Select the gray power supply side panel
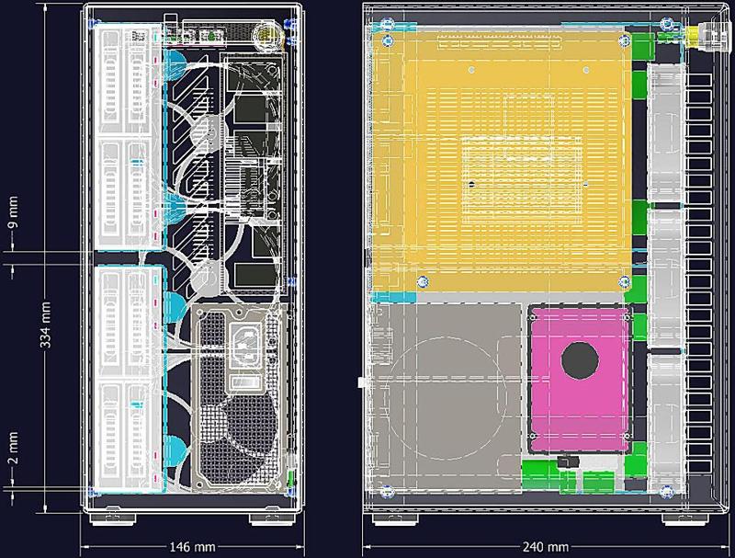 (x=446, y=398)
